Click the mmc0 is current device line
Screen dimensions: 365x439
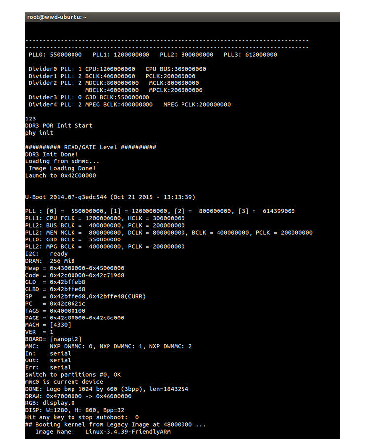(x=64, y=382)
